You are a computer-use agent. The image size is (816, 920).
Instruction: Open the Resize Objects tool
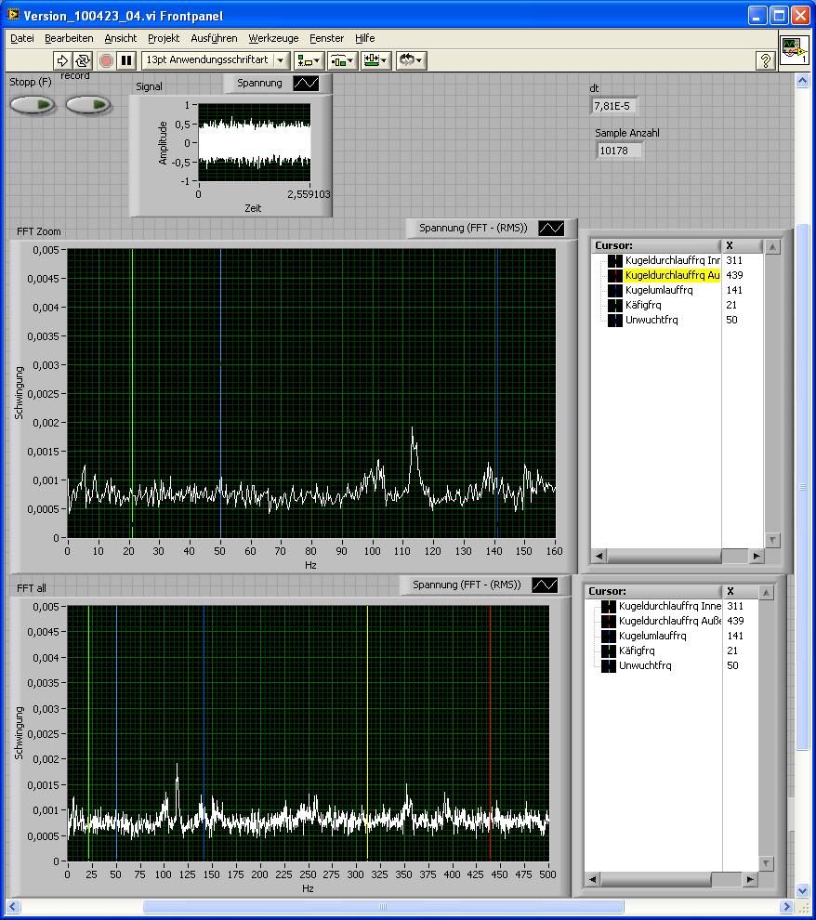pos(375,60)
